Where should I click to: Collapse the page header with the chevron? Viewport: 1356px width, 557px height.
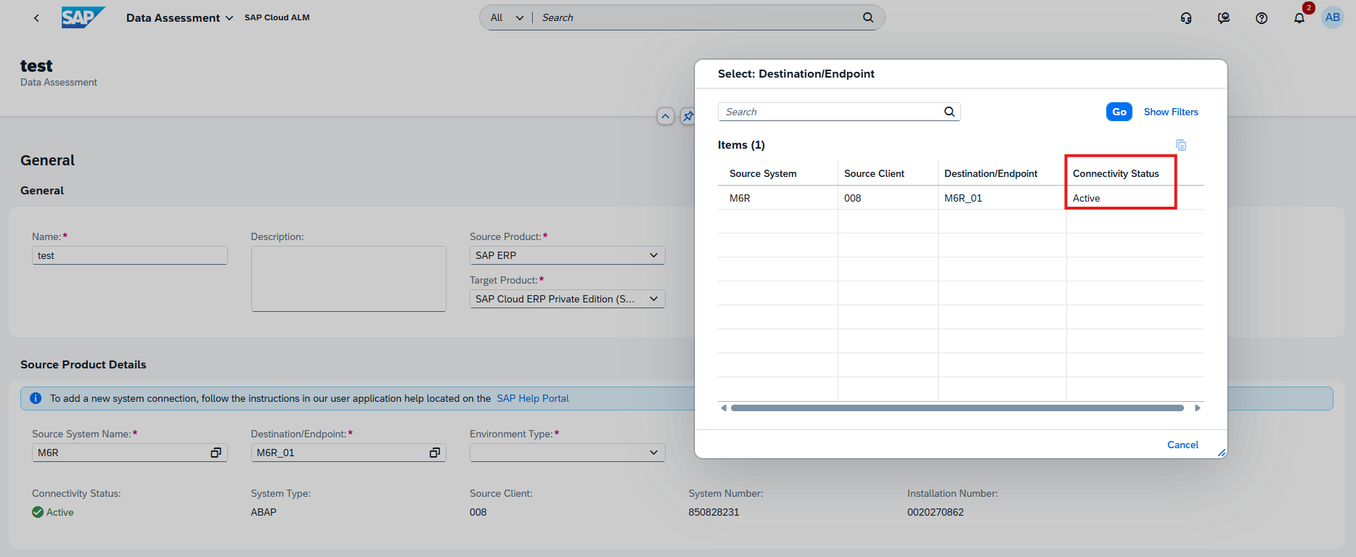coord(665,116)
